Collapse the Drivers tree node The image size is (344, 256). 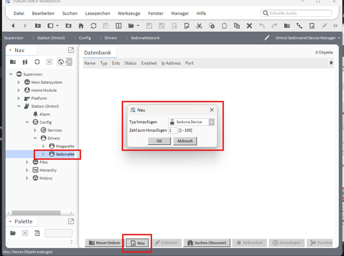coord(35,138)
